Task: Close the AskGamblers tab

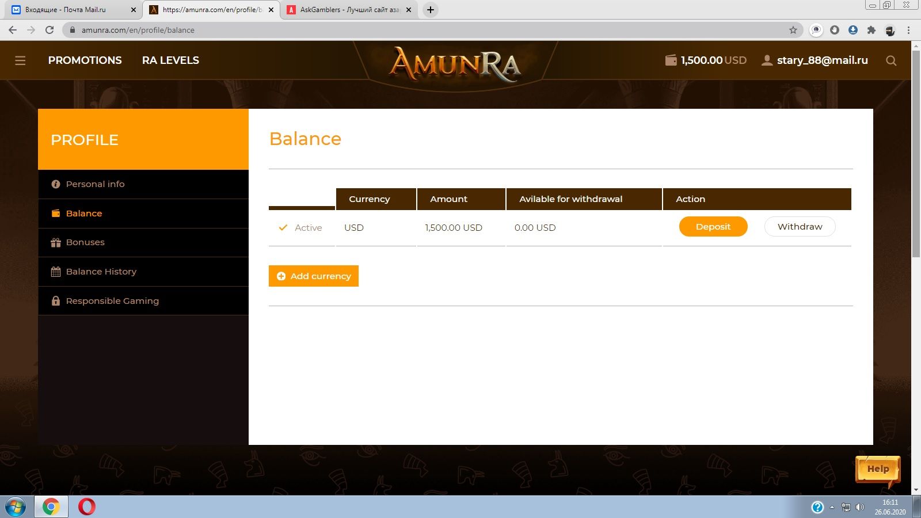Action: coord(409,10)
